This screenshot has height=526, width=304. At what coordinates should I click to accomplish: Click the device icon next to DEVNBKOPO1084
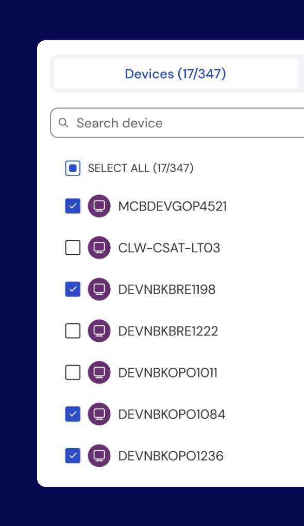pyautogui.click(x=99, y=414)
